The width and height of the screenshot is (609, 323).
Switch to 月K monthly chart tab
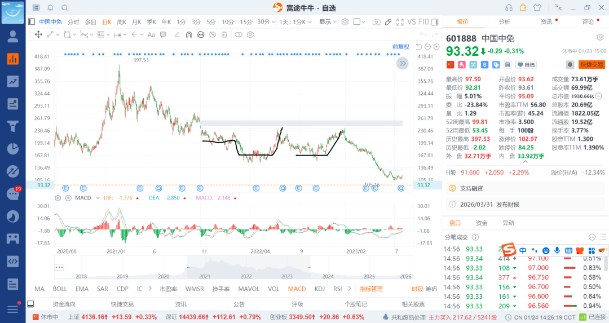tap(136, 22)
